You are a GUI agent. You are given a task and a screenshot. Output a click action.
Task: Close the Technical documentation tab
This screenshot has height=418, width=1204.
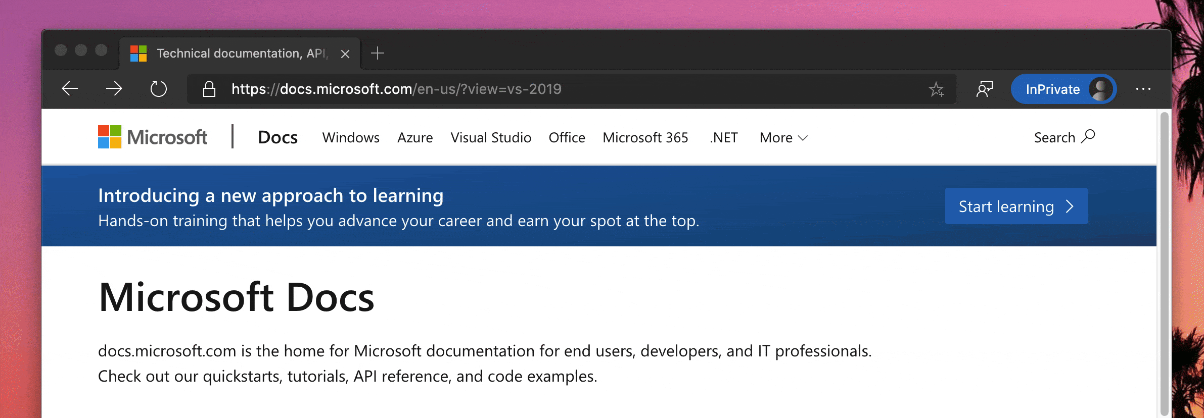345,54
